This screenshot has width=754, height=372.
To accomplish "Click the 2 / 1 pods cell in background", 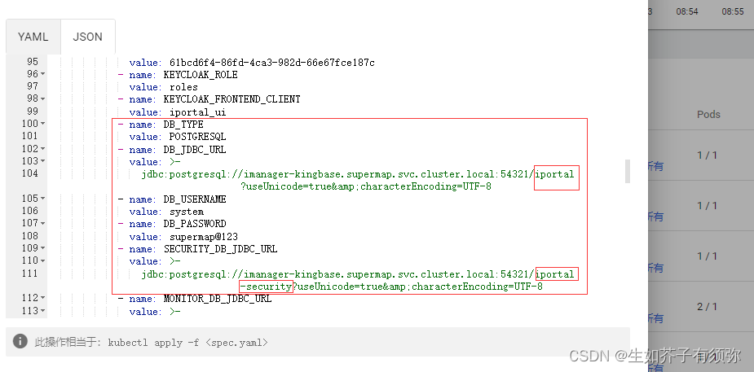I will pyautogui.click(x=707, y=307).
